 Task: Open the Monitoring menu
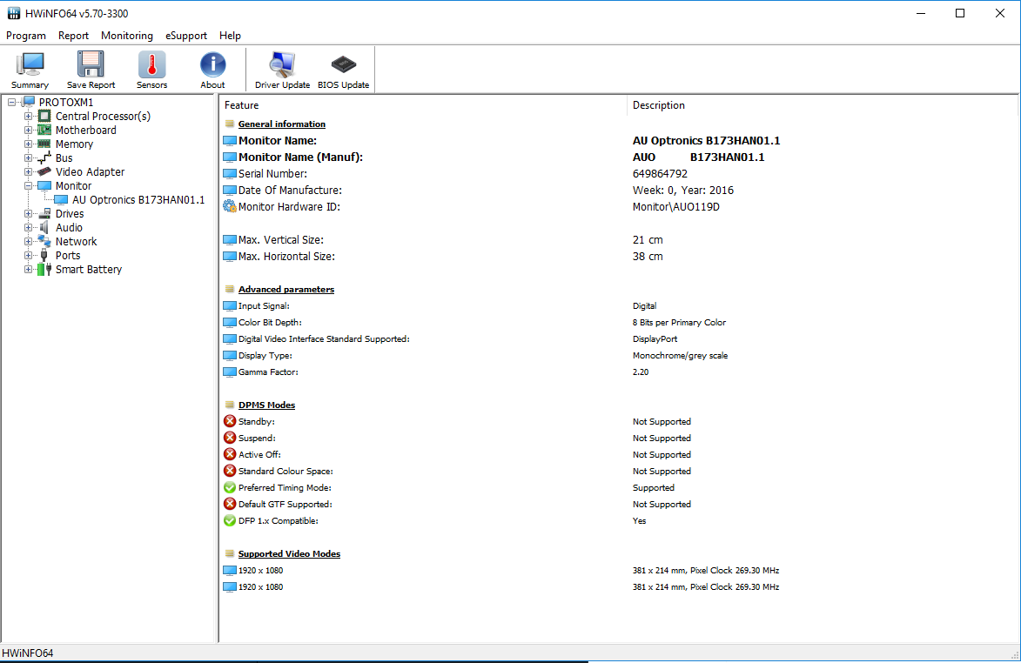tap(127, 36)
